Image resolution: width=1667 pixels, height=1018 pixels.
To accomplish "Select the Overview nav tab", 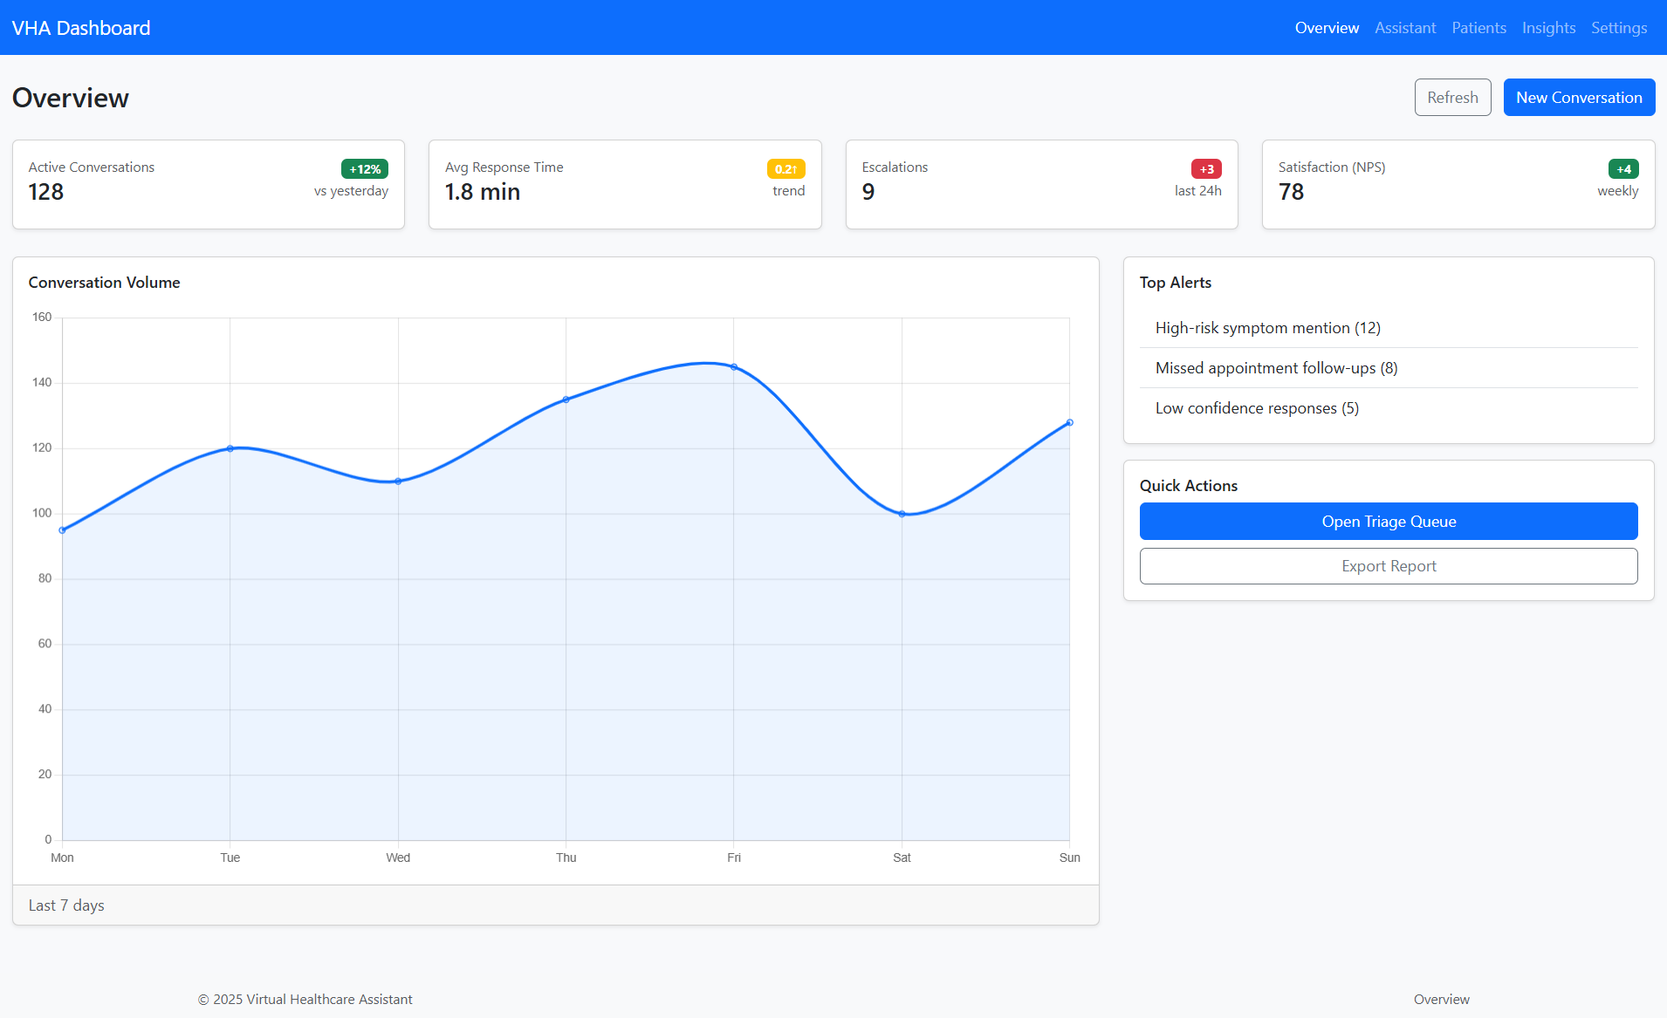I will click(1326, 28).
